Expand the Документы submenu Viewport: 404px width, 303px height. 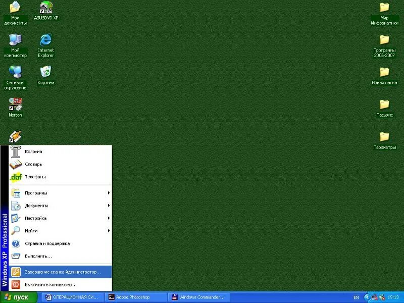click(x=60, y=206)
